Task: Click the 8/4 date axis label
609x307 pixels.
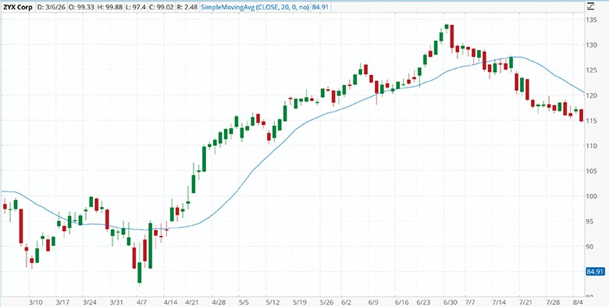Action: pos(578,302)
